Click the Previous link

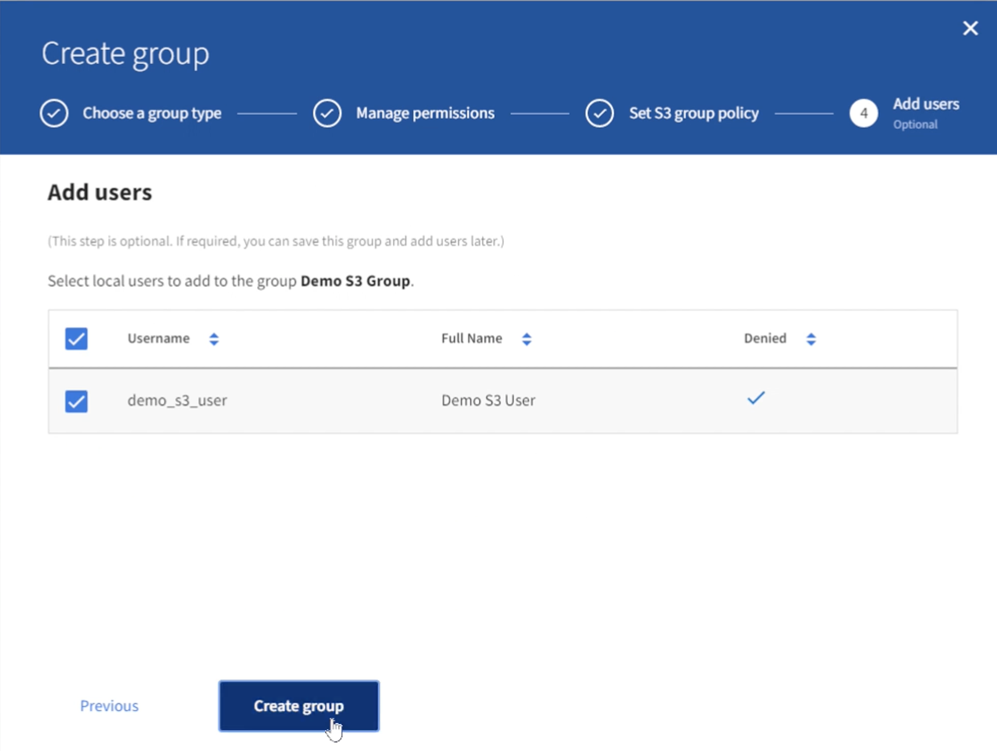coord(109,705)
